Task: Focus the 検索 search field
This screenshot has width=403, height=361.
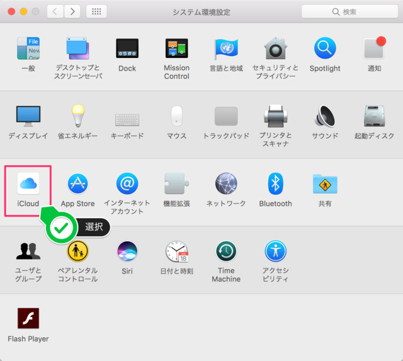Action: click(x=350, y=11)
